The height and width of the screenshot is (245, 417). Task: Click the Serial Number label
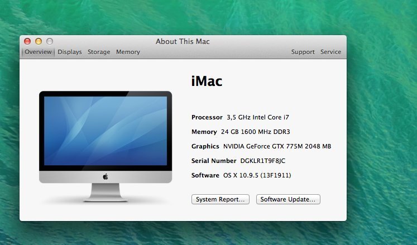tap(214, 161)
